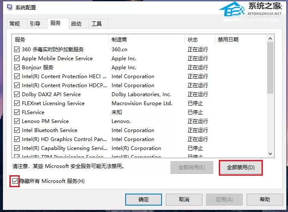
Task: Uncheck Lenovo PM Service checkbox
Action: [x=17, y=121]
